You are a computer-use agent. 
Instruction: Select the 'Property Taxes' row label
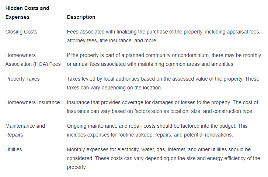22,79
